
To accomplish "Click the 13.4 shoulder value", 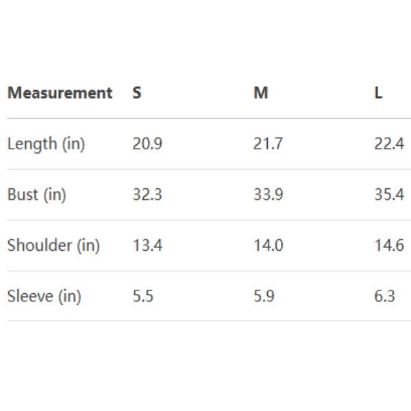I will click(147, 245).
